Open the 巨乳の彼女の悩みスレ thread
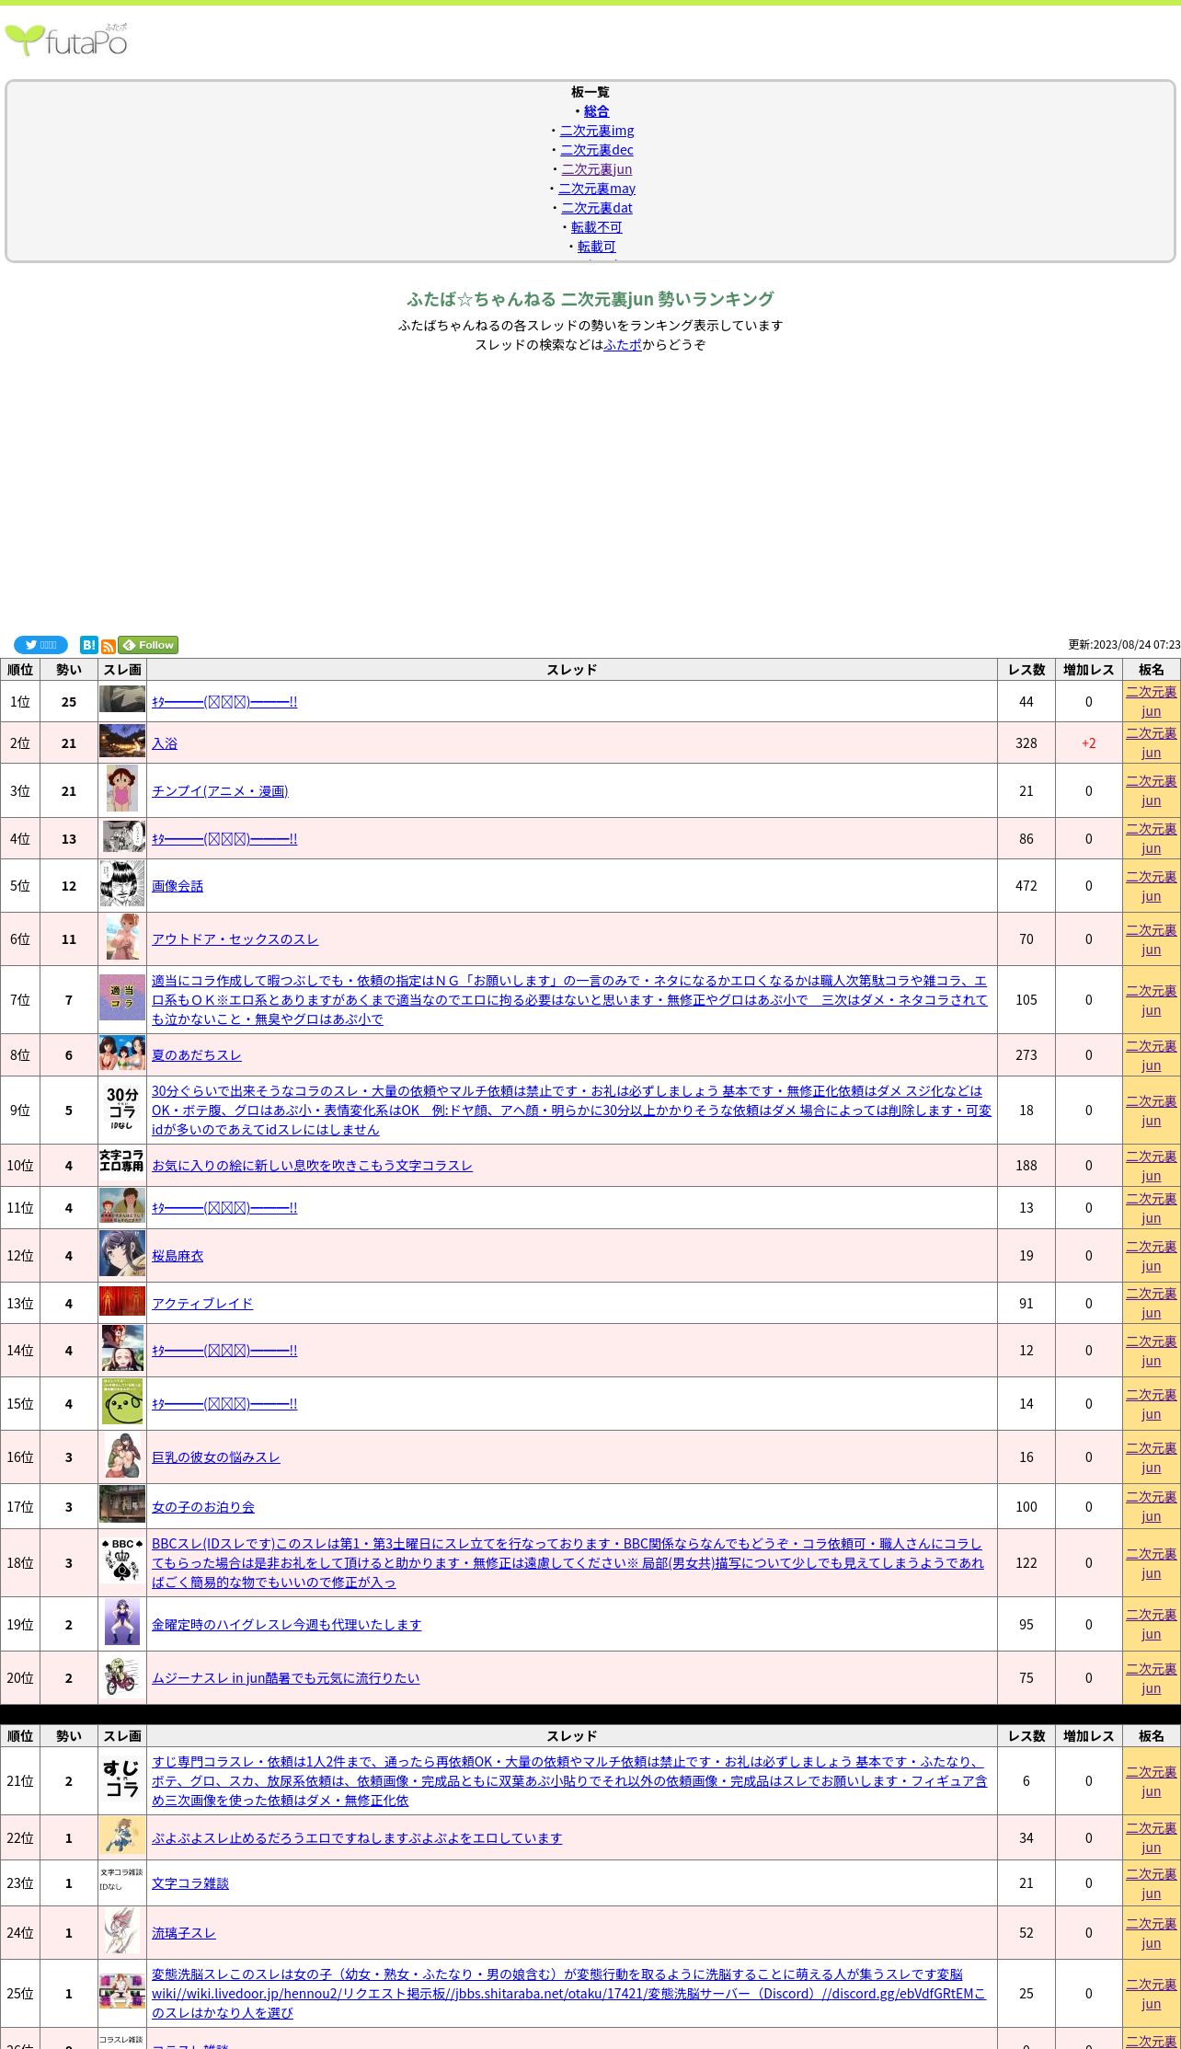Viewport: 1181px width, 2049px height. coord(216,1457)
